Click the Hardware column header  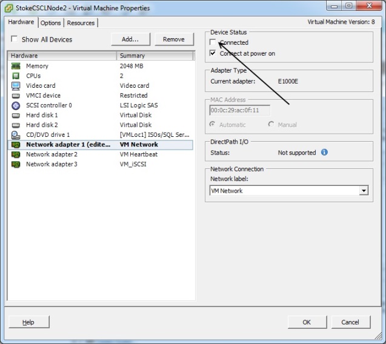[62, 56]
